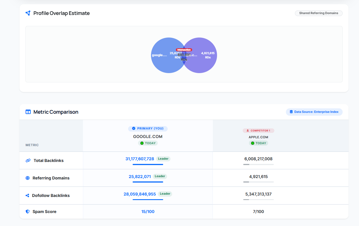Select the PRIMARY (YOU) badge
This screenshot has height=226, width=359.
(x=148, y=128)
